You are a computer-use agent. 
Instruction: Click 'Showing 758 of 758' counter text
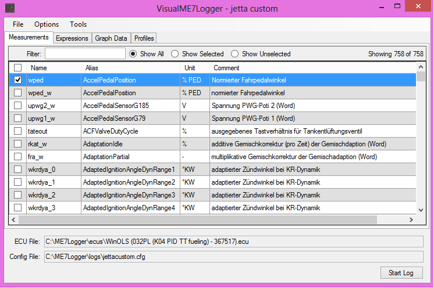click(x=396, y=54)
